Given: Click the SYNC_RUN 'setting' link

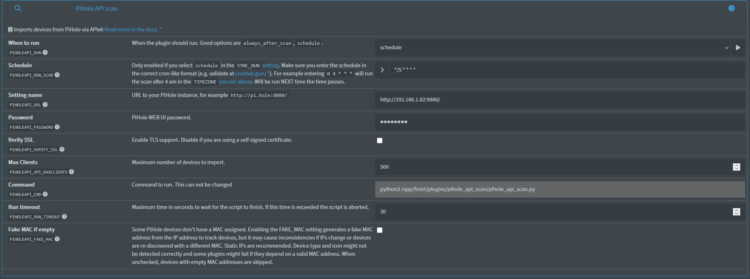Looking at the screenshot, I should [270, 65].
